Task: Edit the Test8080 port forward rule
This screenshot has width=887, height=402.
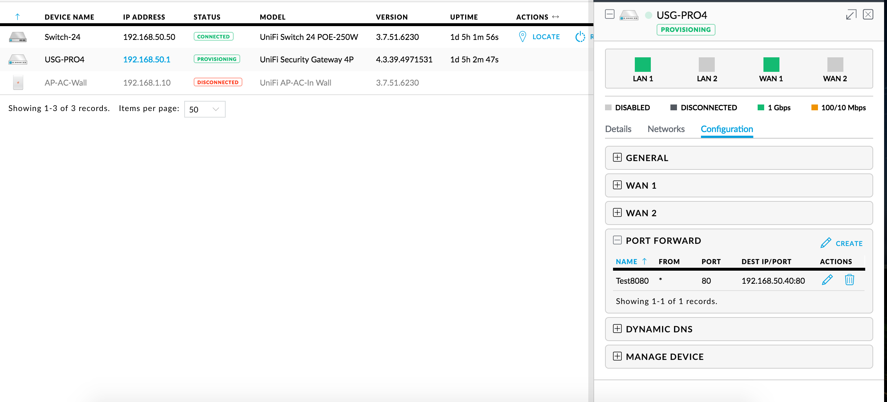Action: pyautogui.click(x=827, y=280)
